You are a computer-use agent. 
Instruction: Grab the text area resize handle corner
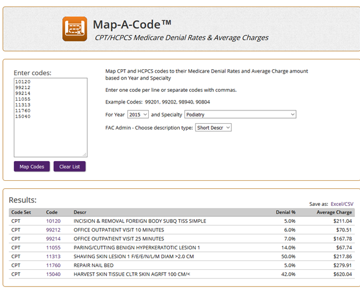tap(84, 154)
